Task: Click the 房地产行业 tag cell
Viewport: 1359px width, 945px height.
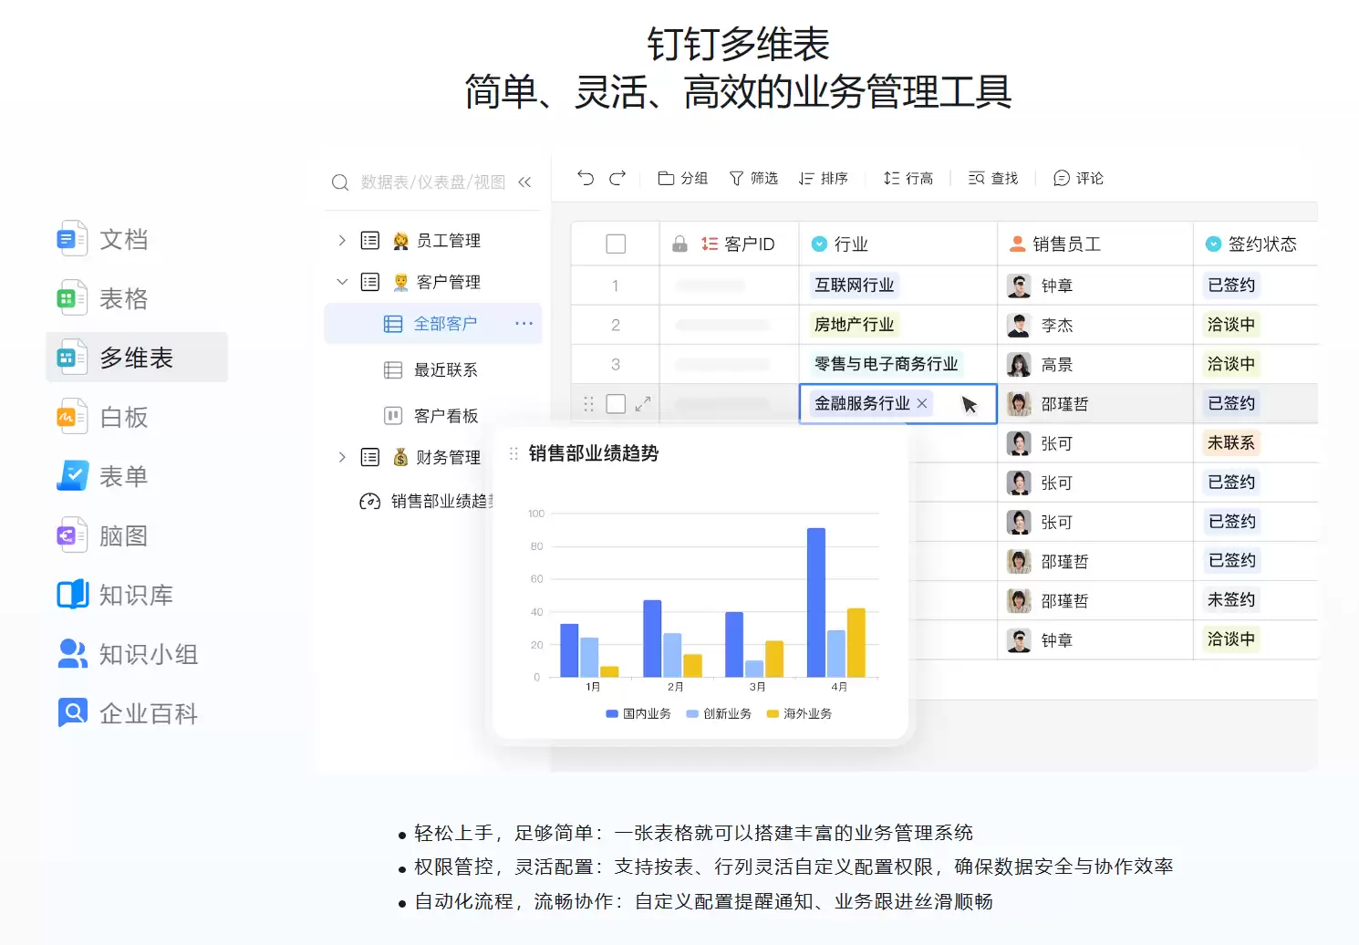Action: [854, 324]
